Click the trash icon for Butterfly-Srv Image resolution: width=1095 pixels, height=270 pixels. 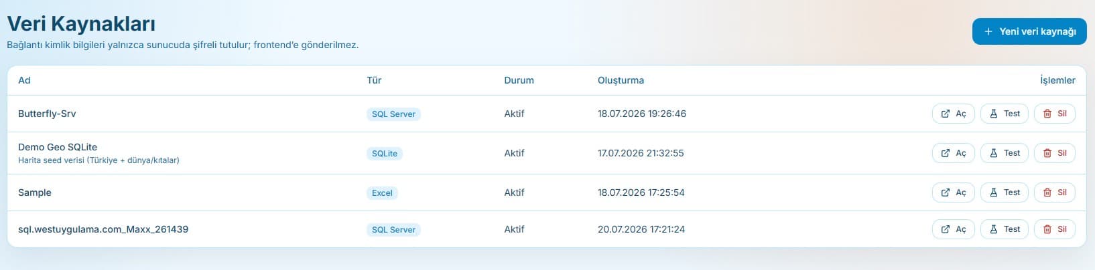(1047, 114)
